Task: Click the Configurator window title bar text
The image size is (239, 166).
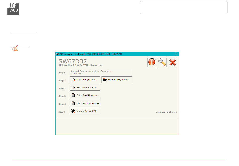Action: [91, 54]
